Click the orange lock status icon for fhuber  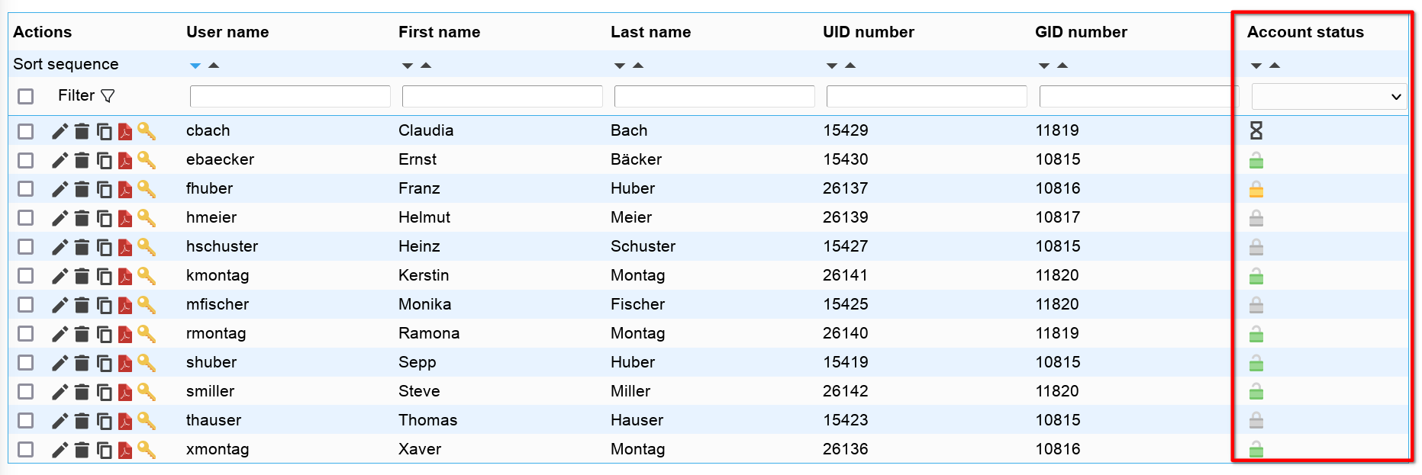point(1256,189)
